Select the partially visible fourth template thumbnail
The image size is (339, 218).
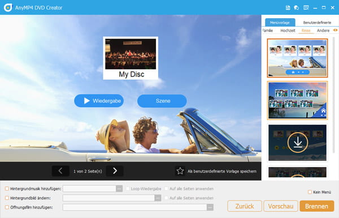coord(298,172)
